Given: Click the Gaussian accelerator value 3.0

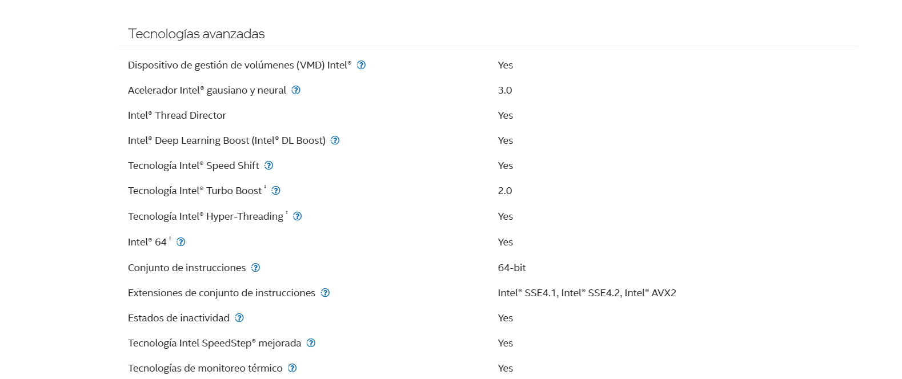Looking at the screenshot, I should 505,90.
